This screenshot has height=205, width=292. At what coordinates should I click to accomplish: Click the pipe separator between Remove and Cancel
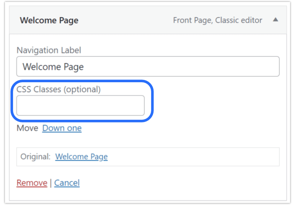[51, 183]
